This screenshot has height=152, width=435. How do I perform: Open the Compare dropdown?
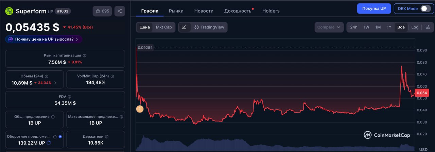coord(329,27)
